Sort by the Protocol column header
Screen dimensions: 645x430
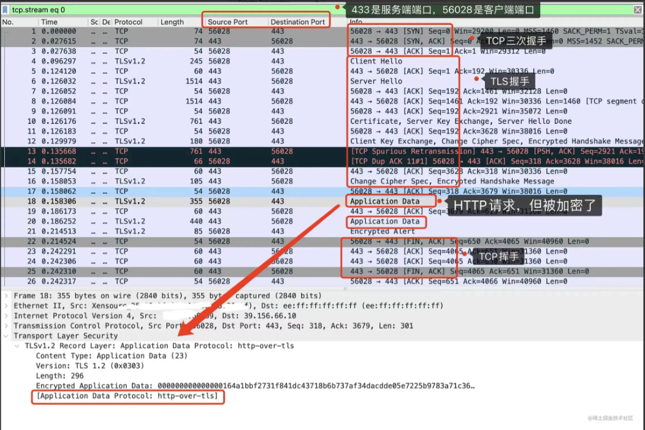128,22
